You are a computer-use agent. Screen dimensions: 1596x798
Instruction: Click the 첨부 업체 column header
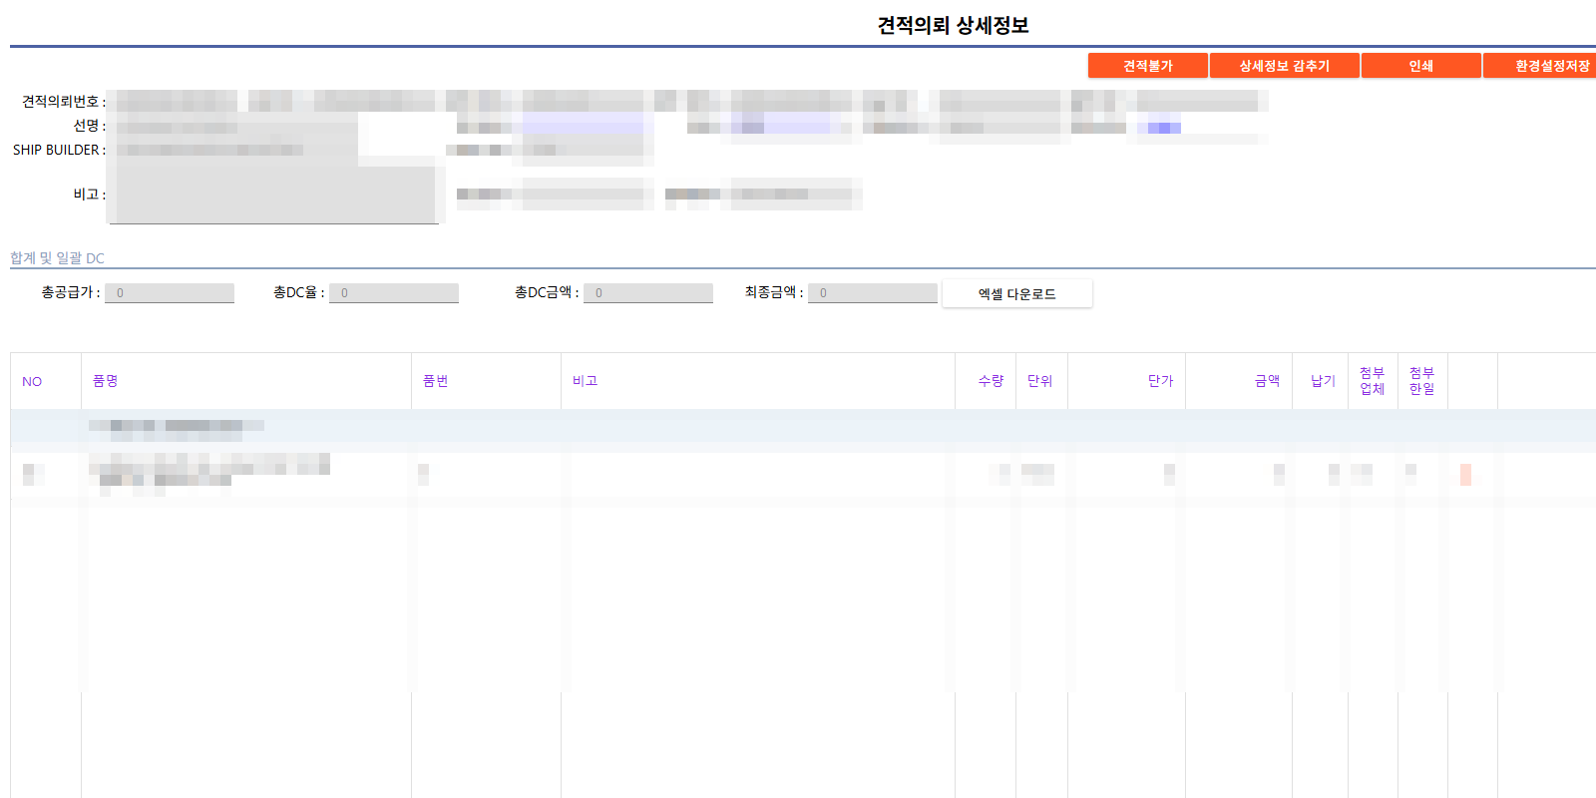pyautogui.click(x=1373, y=381)
